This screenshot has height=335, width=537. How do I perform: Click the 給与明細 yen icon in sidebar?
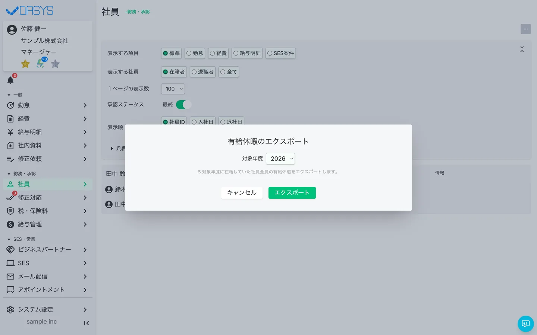click(x=10, y=132)
